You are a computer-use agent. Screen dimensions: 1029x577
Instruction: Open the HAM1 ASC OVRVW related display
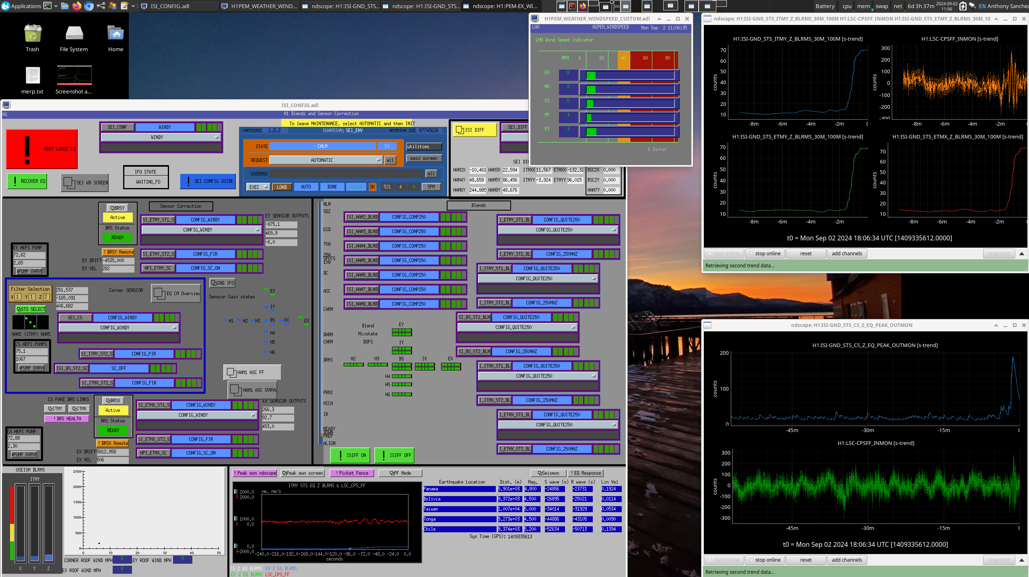[253, 390]
